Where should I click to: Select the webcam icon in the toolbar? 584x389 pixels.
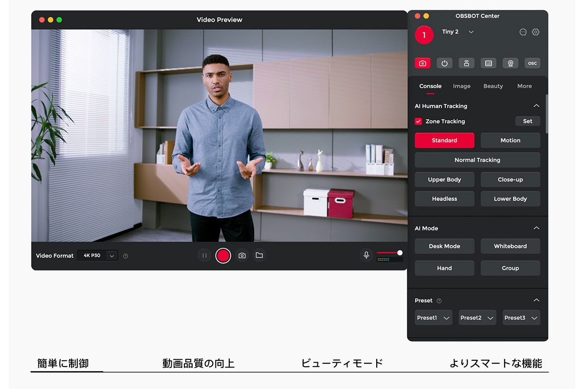click(510, 63)
